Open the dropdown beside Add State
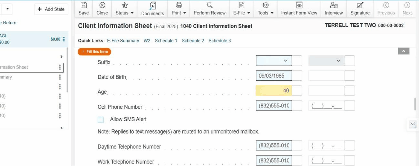Screen dimensions: 419x166 click(x=7, y=9)
